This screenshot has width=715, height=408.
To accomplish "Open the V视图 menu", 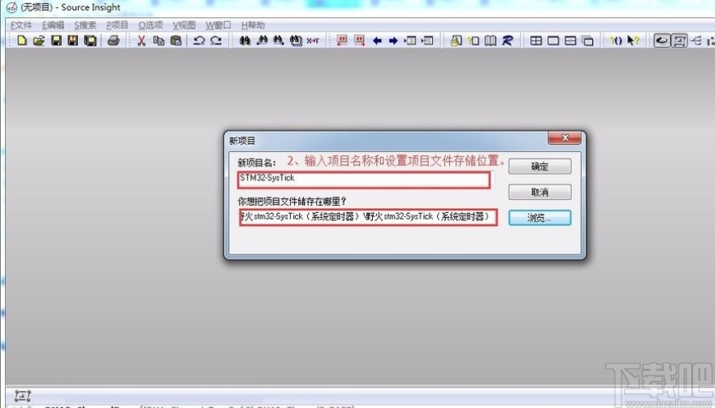I will point(184,25).
